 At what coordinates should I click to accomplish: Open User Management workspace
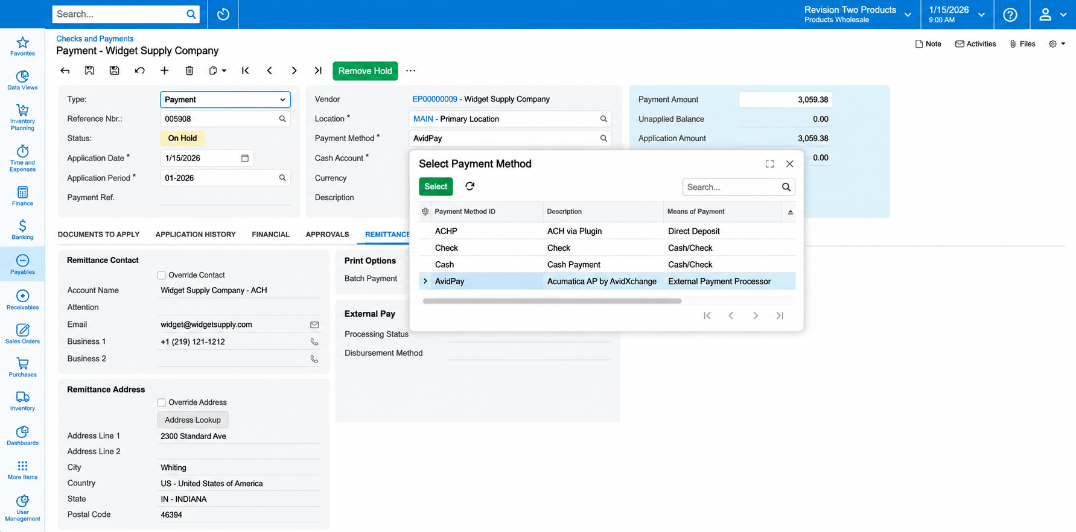[x=22, y=507]
